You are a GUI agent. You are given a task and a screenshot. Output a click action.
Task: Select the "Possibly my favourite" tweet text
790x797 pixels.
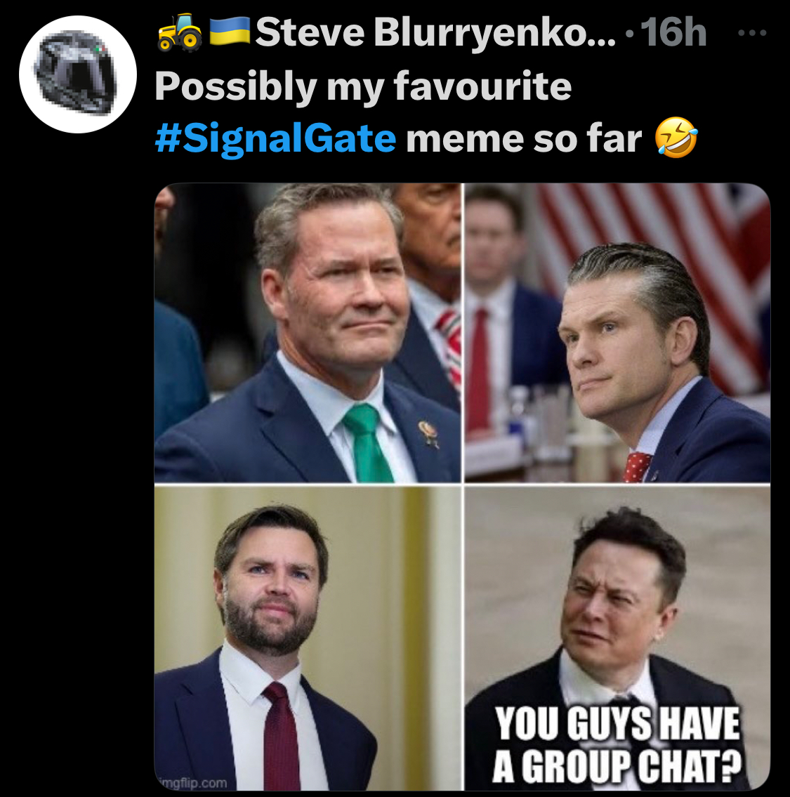point(363,86)
